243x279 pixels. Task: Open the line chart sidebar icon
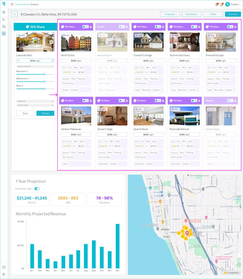(4, 19)
